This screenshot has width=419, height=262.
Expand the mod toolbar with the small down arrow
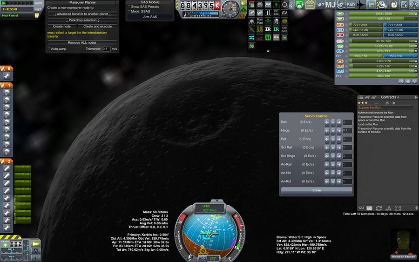[268, 51]
